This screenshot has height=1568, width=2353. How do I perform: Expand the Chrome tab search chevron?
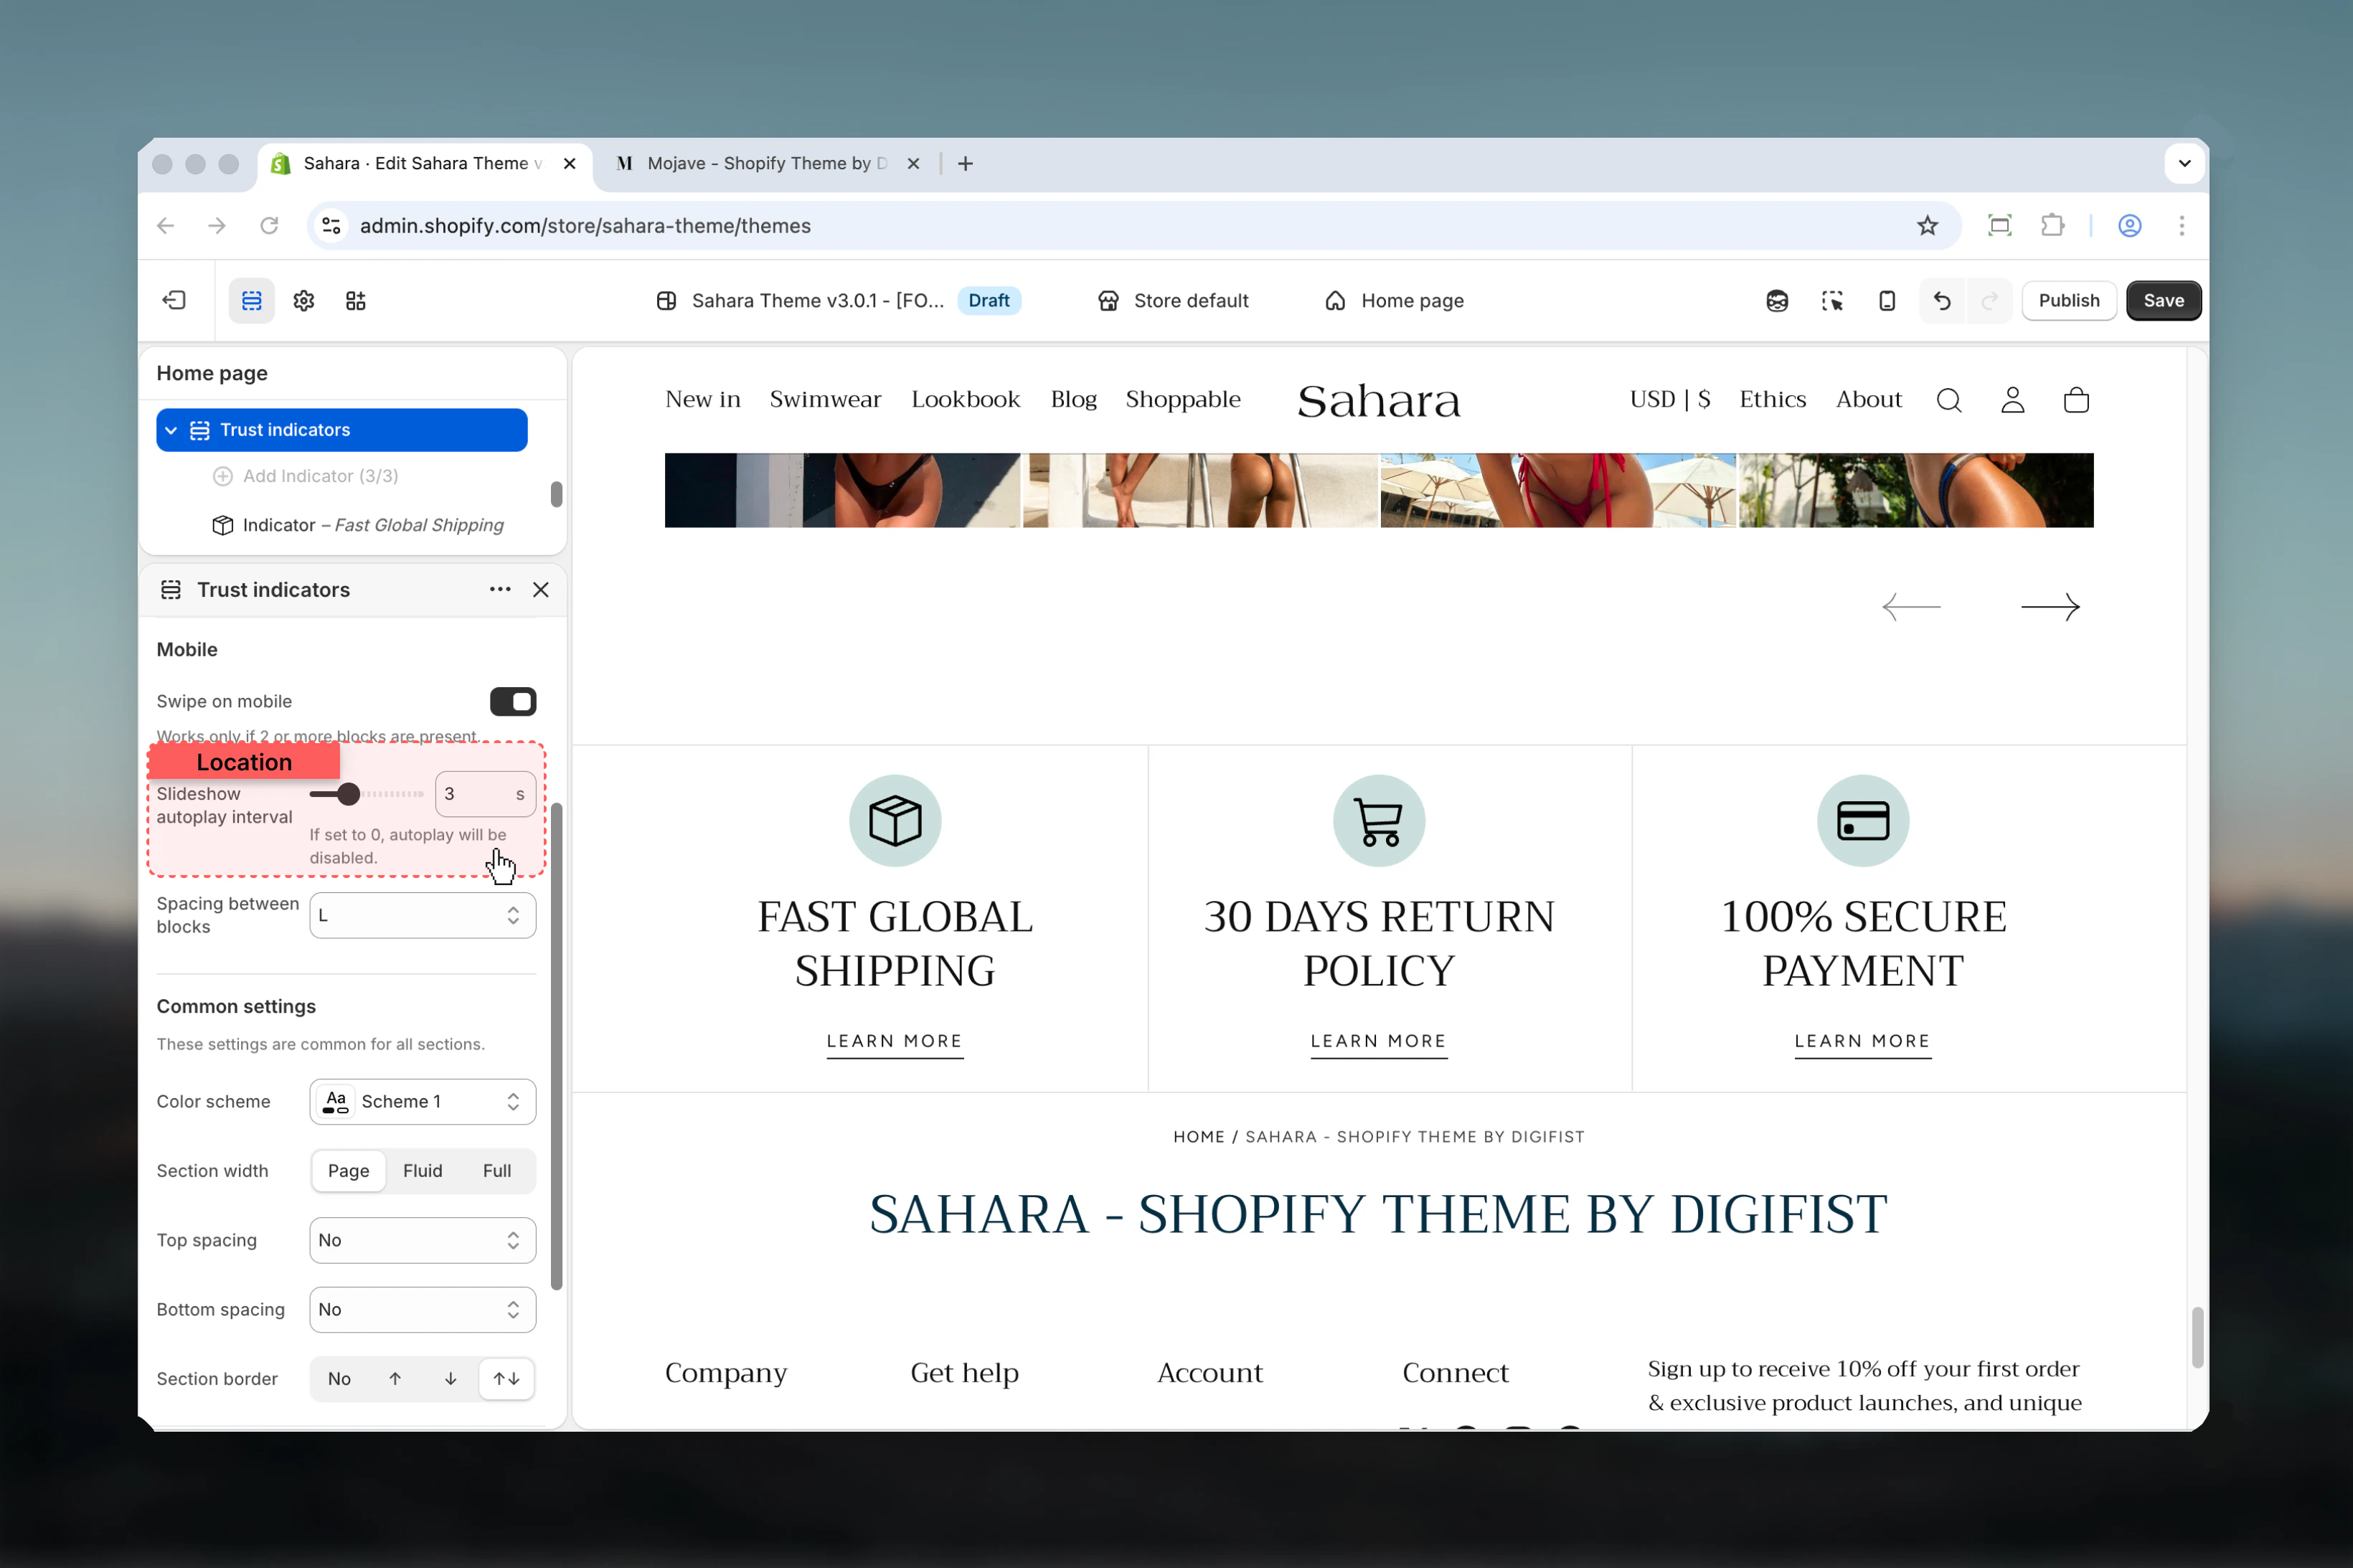[2185, 163]
